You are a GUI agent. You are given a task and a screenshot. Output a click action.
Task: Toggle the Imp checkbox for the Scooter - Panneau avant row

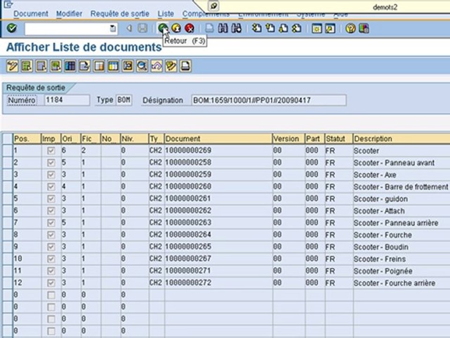click(51, 163)
